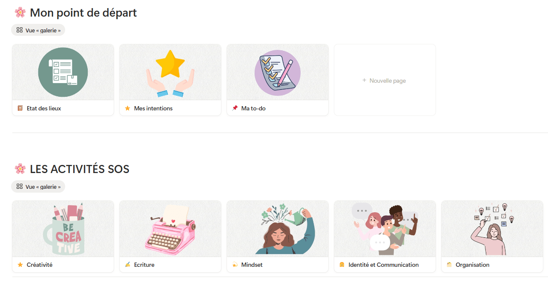The width and height of the screenshot is (548, 283).
Task: Click the star icon beside Créativité
Action: 20,265
